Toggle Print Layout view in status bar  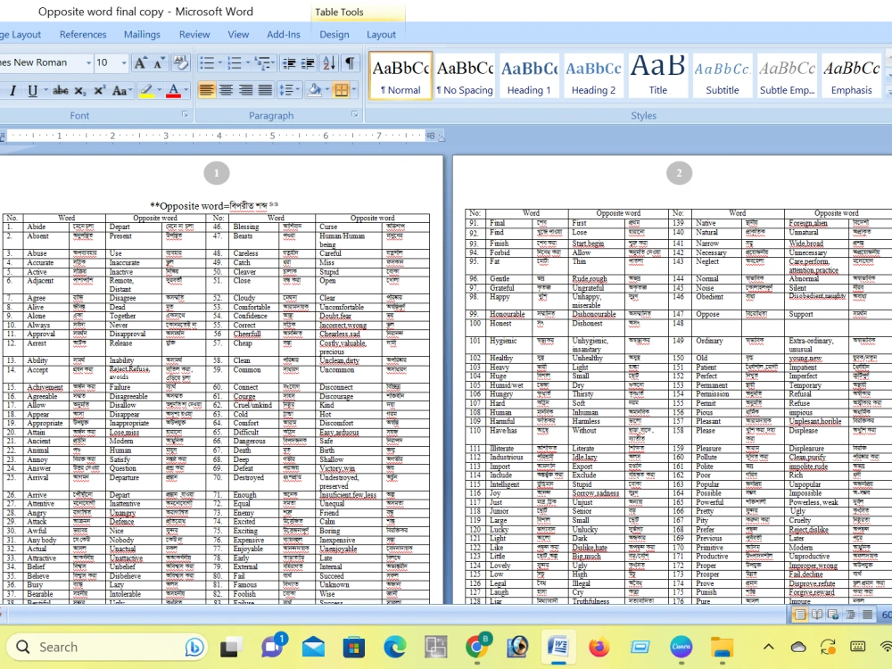tap(800, 615)
